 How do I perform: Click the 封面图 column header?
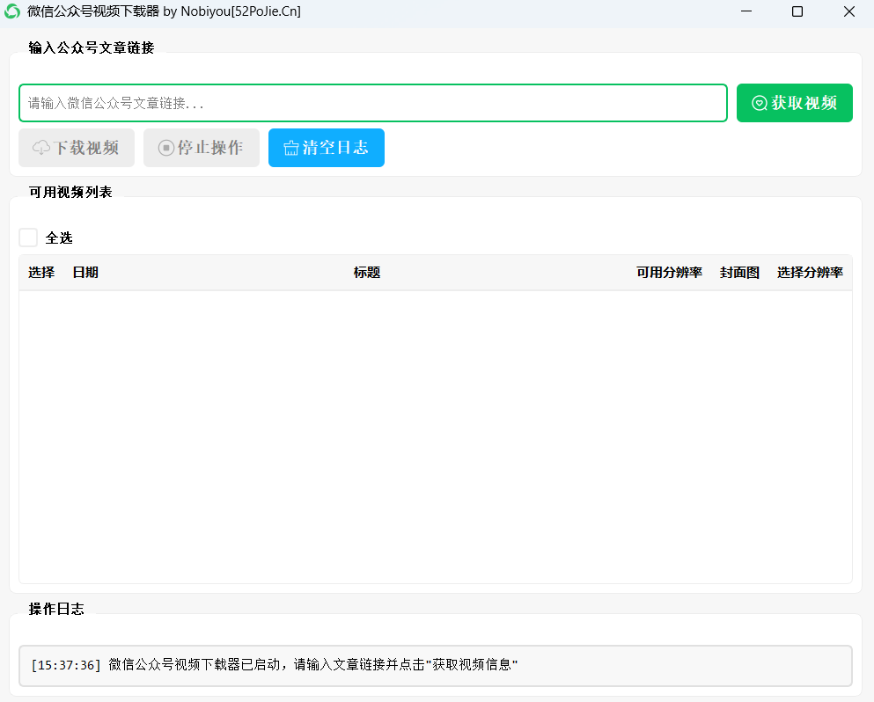pyautogui.click(x=739, y=273)
